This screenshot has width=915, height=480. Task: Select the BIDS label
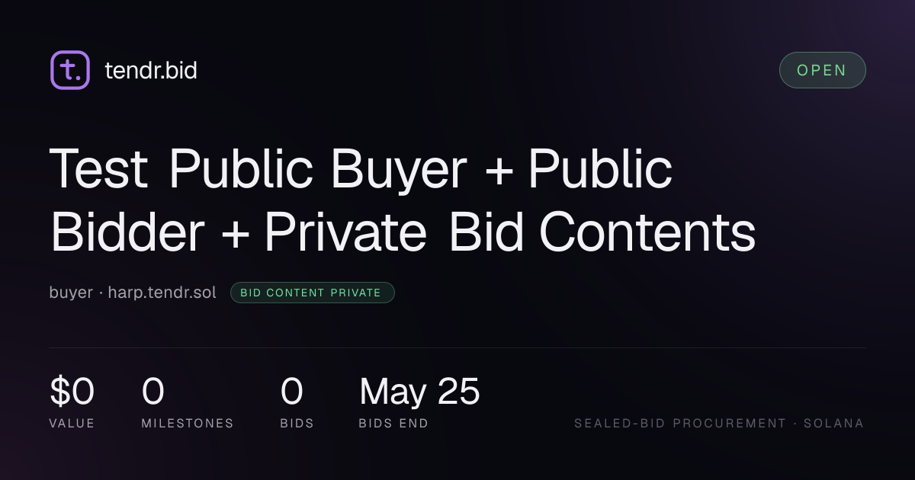coord(297,424)
